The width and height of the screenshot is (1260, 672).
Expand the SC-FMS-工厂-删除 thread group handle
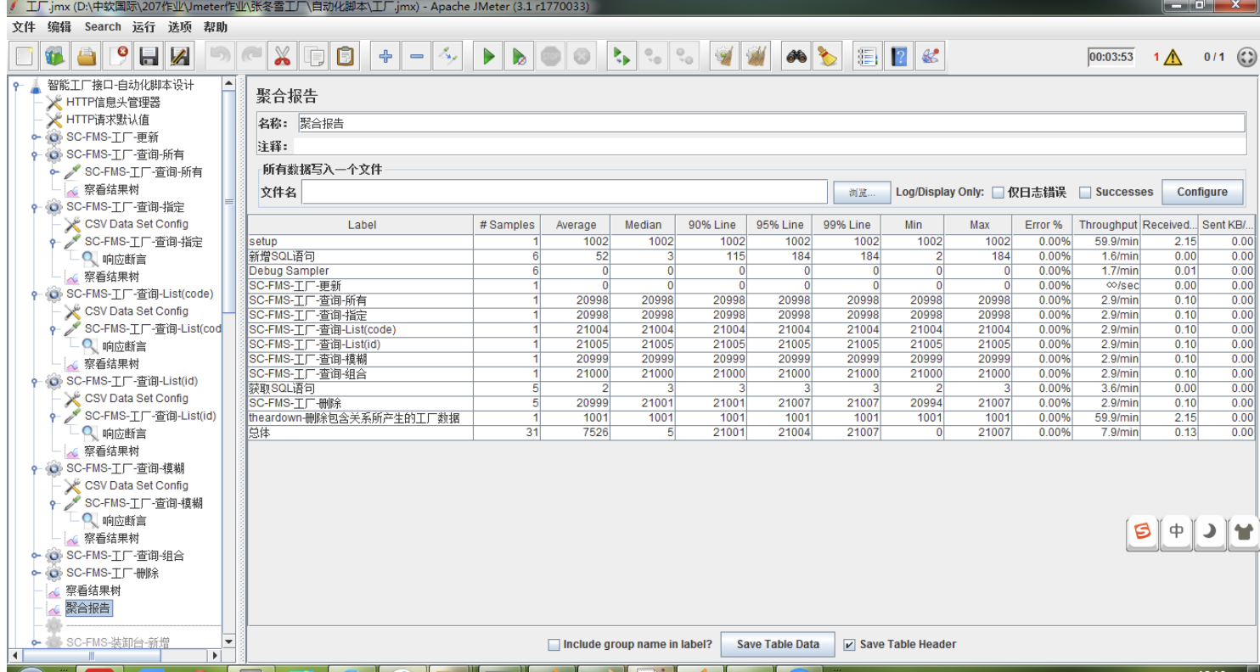[x=35, y=573]
